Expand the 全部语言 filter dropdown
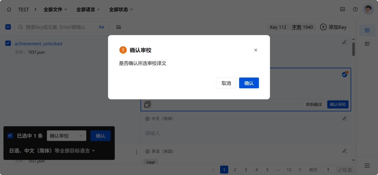 [x=88, y=10]
